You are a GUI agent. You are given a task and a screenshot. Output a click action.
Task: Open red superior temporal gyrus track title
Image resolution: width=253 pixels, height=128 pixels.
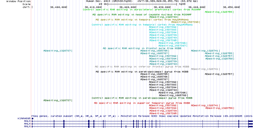142,103
